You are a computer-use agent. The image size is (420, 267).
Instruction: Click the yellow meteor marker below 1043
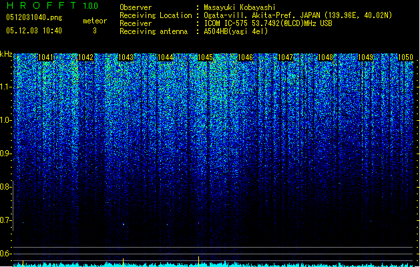pyautogui.click(x=123, y=262)
